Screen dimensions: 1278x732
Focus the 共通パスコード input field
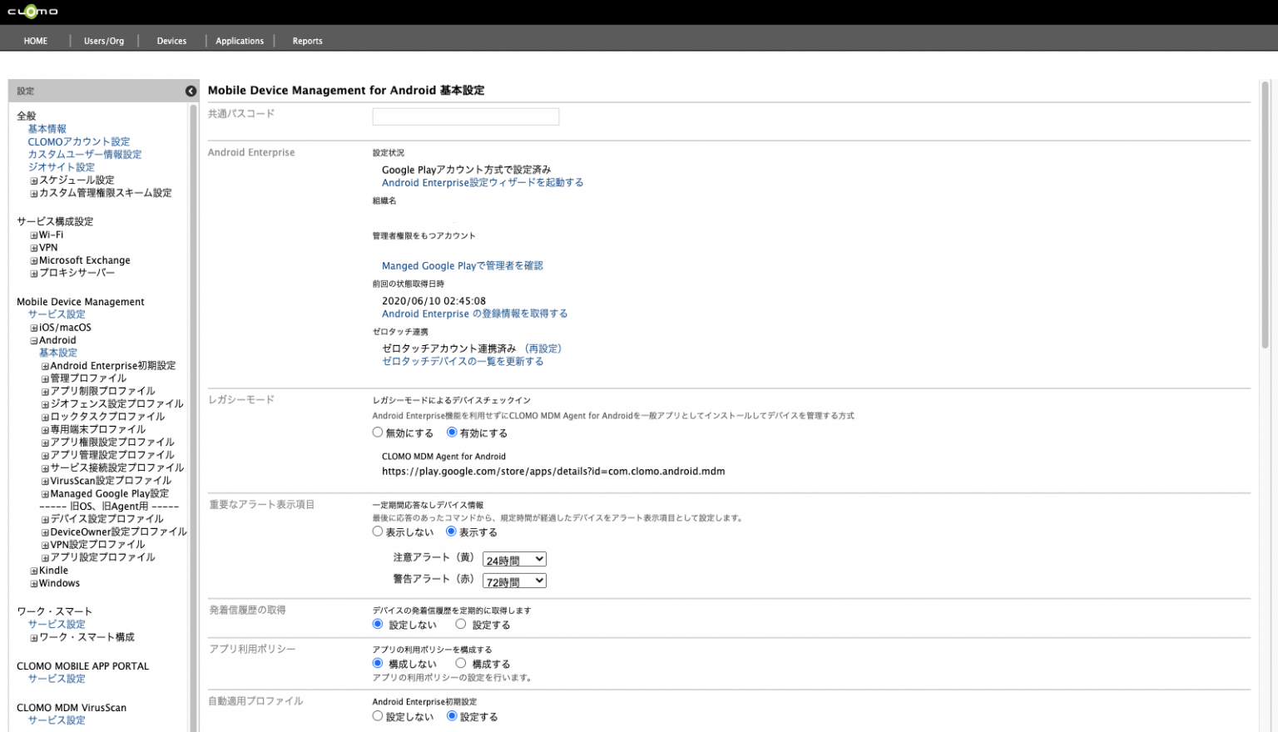466,116
